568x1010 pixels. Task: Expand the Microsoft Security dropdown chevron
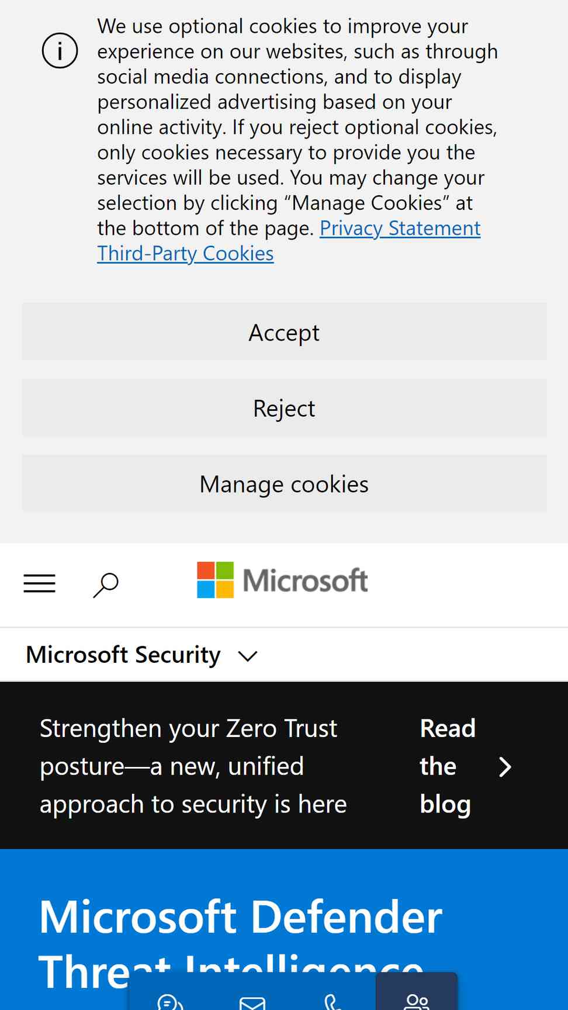pos(248,656)
